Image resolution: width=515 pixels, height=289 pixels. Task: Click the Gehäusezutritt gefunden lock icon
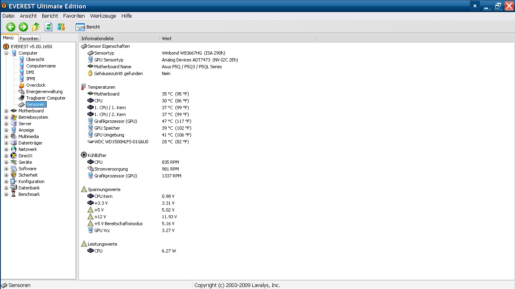pyautogui.click(x=90, y=73)
